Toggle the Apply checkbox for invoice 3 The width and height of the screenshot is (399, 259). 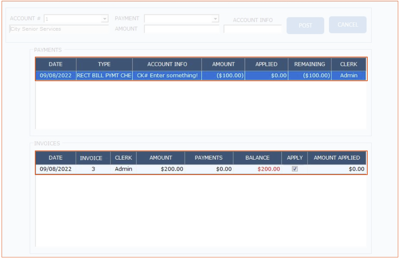294,169
